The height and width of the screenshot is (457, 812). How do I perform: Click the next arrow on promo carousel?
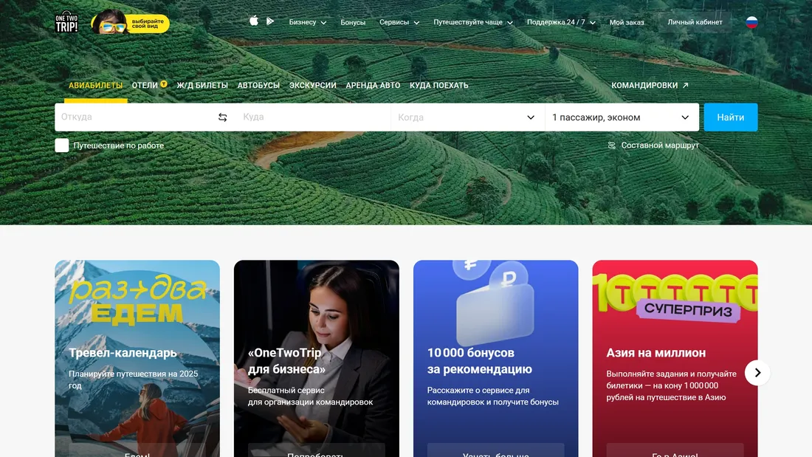click(x=757, y=373)
